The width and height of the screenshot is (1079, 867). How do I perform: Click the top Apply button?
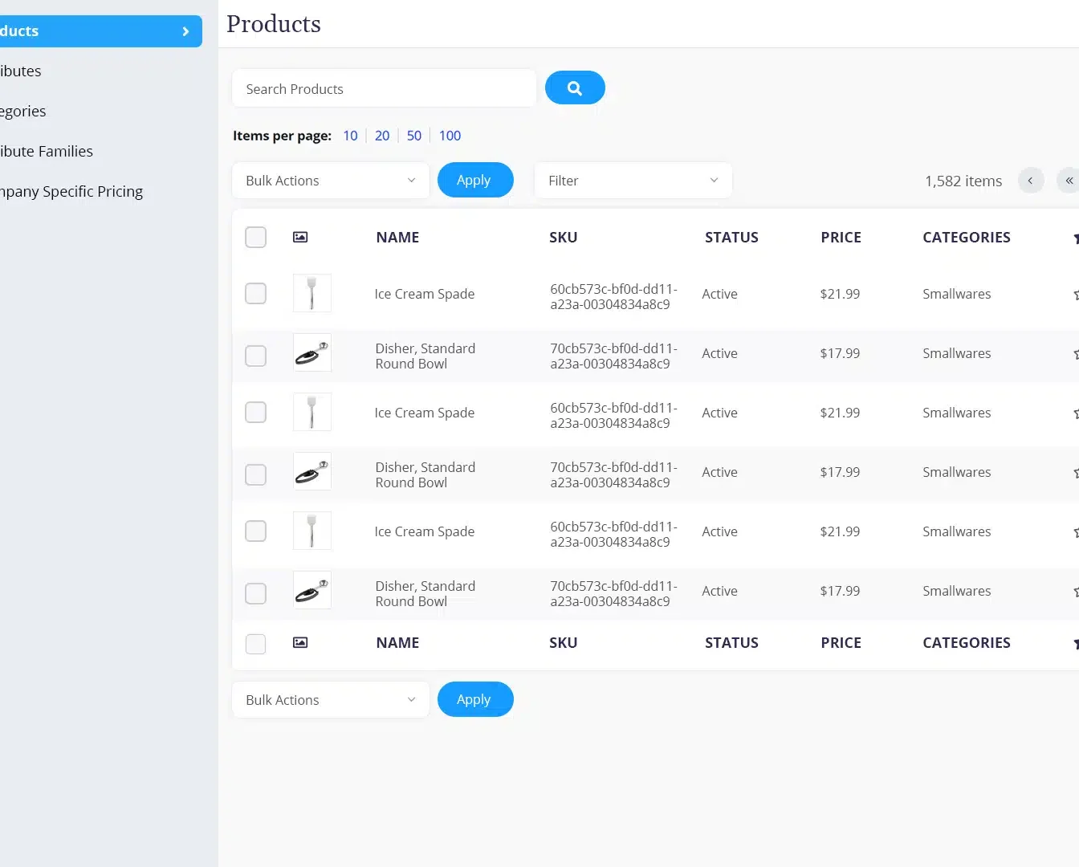[474, 181]
